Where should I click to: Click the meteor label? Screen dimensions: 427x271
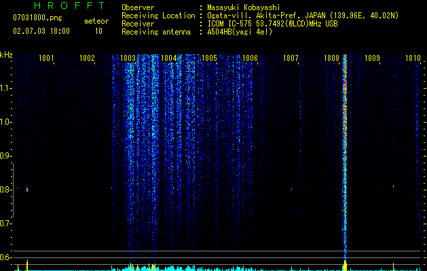point(96,21)
